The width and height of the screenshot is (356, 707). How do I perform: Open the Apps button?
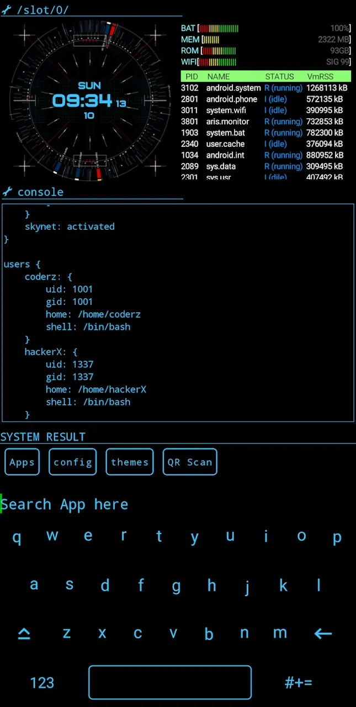22,462
